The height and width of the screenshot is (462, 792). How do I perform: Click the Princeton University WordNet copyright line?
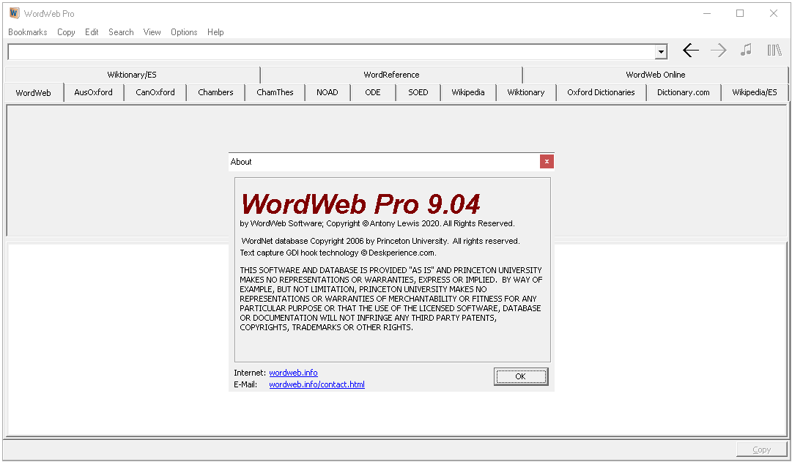[x=380, y=241]
